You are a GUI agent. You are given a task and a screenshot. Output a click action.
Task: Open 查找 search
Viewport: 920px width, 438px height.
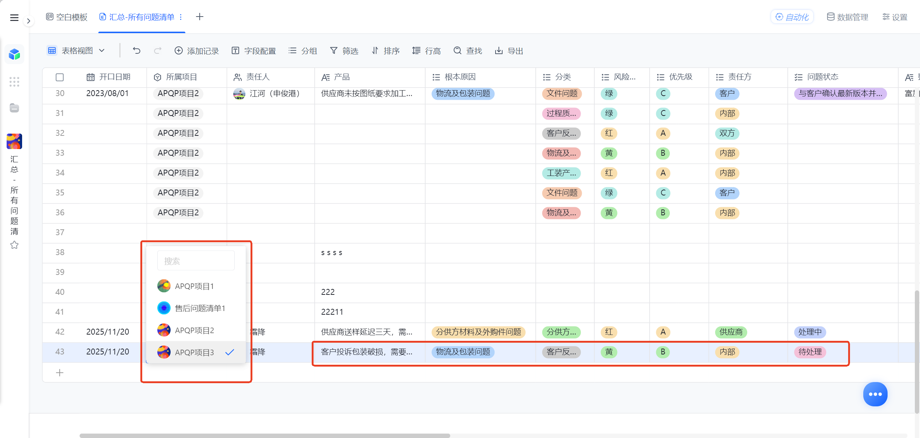click(x=468, y=51)
